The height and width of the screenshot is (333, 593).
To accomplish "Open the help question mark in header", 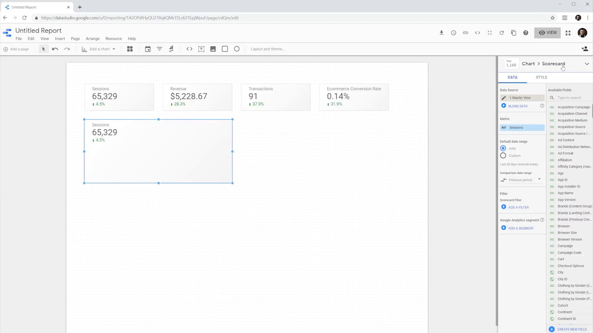I will tap(526, 33).
